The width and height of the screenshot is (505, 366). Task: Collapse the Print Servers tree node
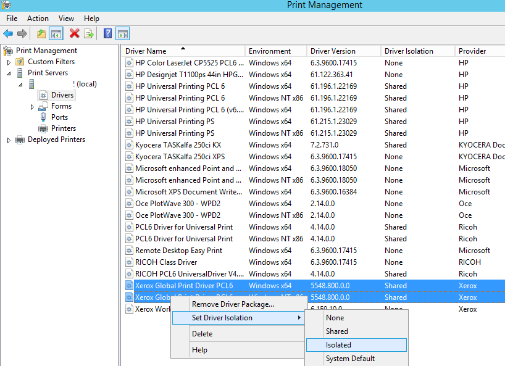pos(9,73)
